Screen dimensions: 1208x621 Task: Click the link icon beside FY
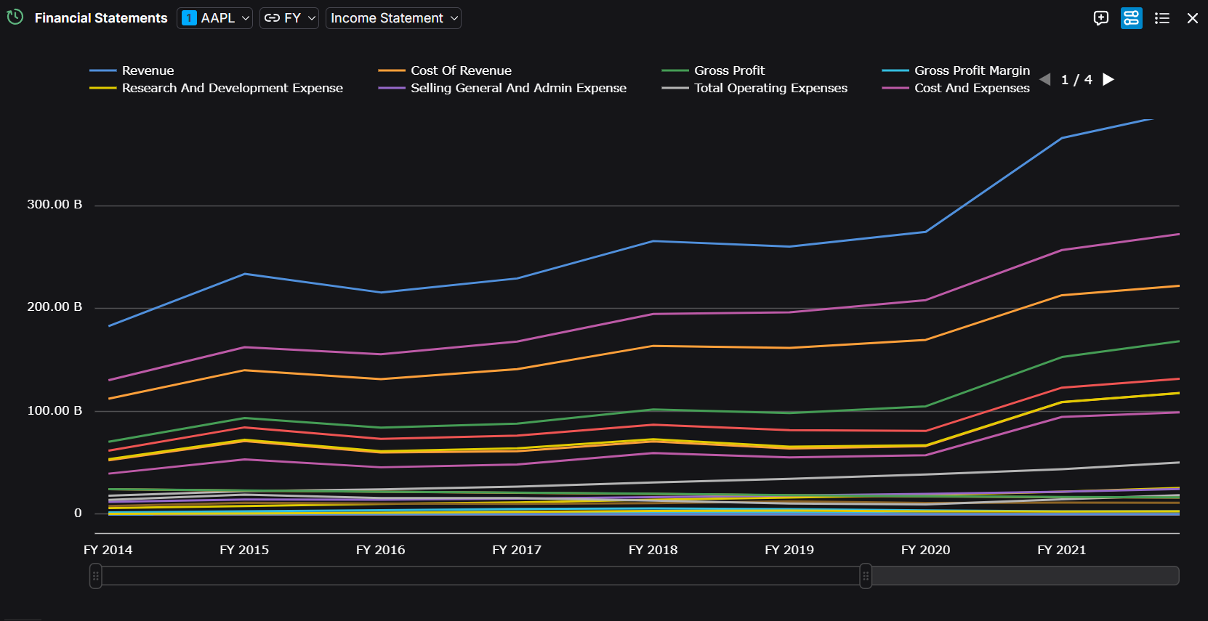[x=272, y=18]
